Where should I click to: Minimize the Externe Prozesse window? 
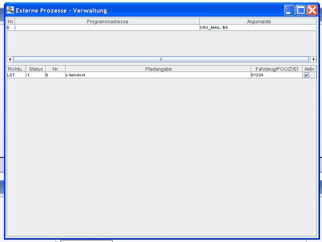[x=290, y=10]
